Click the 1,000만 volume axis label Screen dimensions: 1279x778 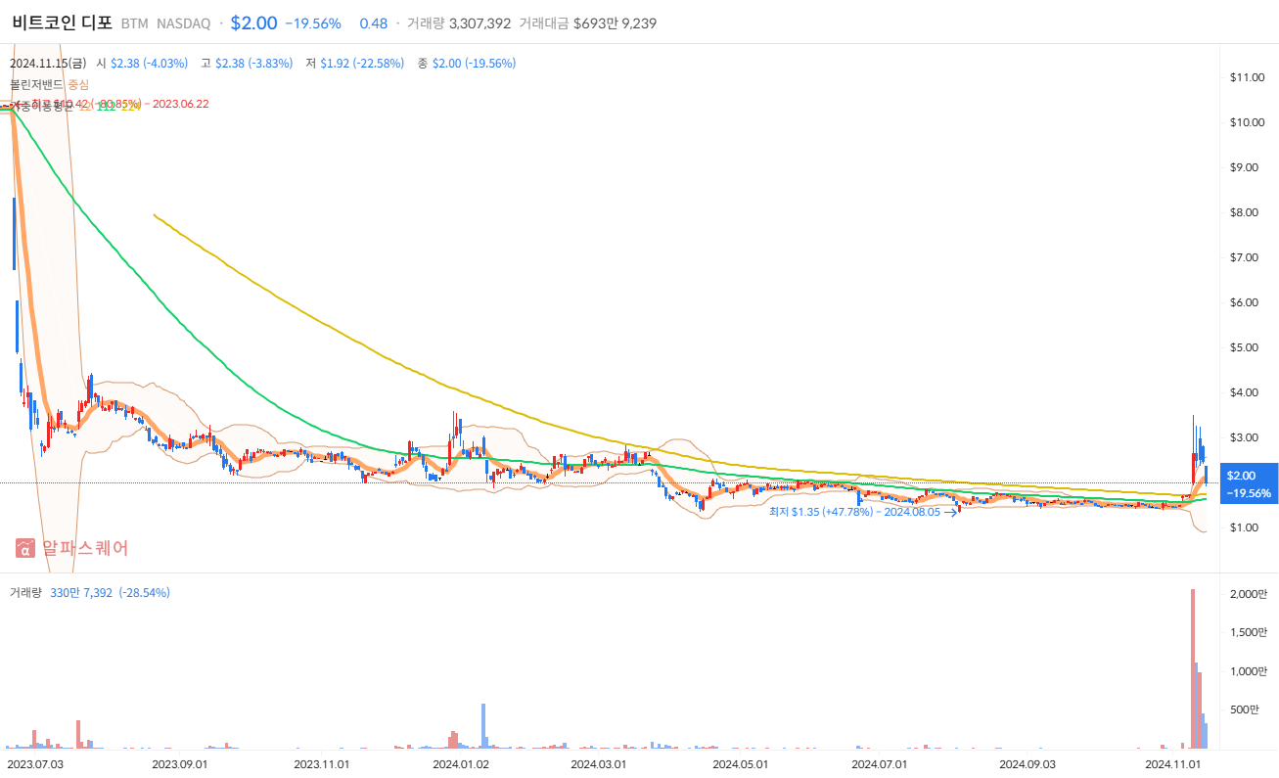tap(1248, 671)
